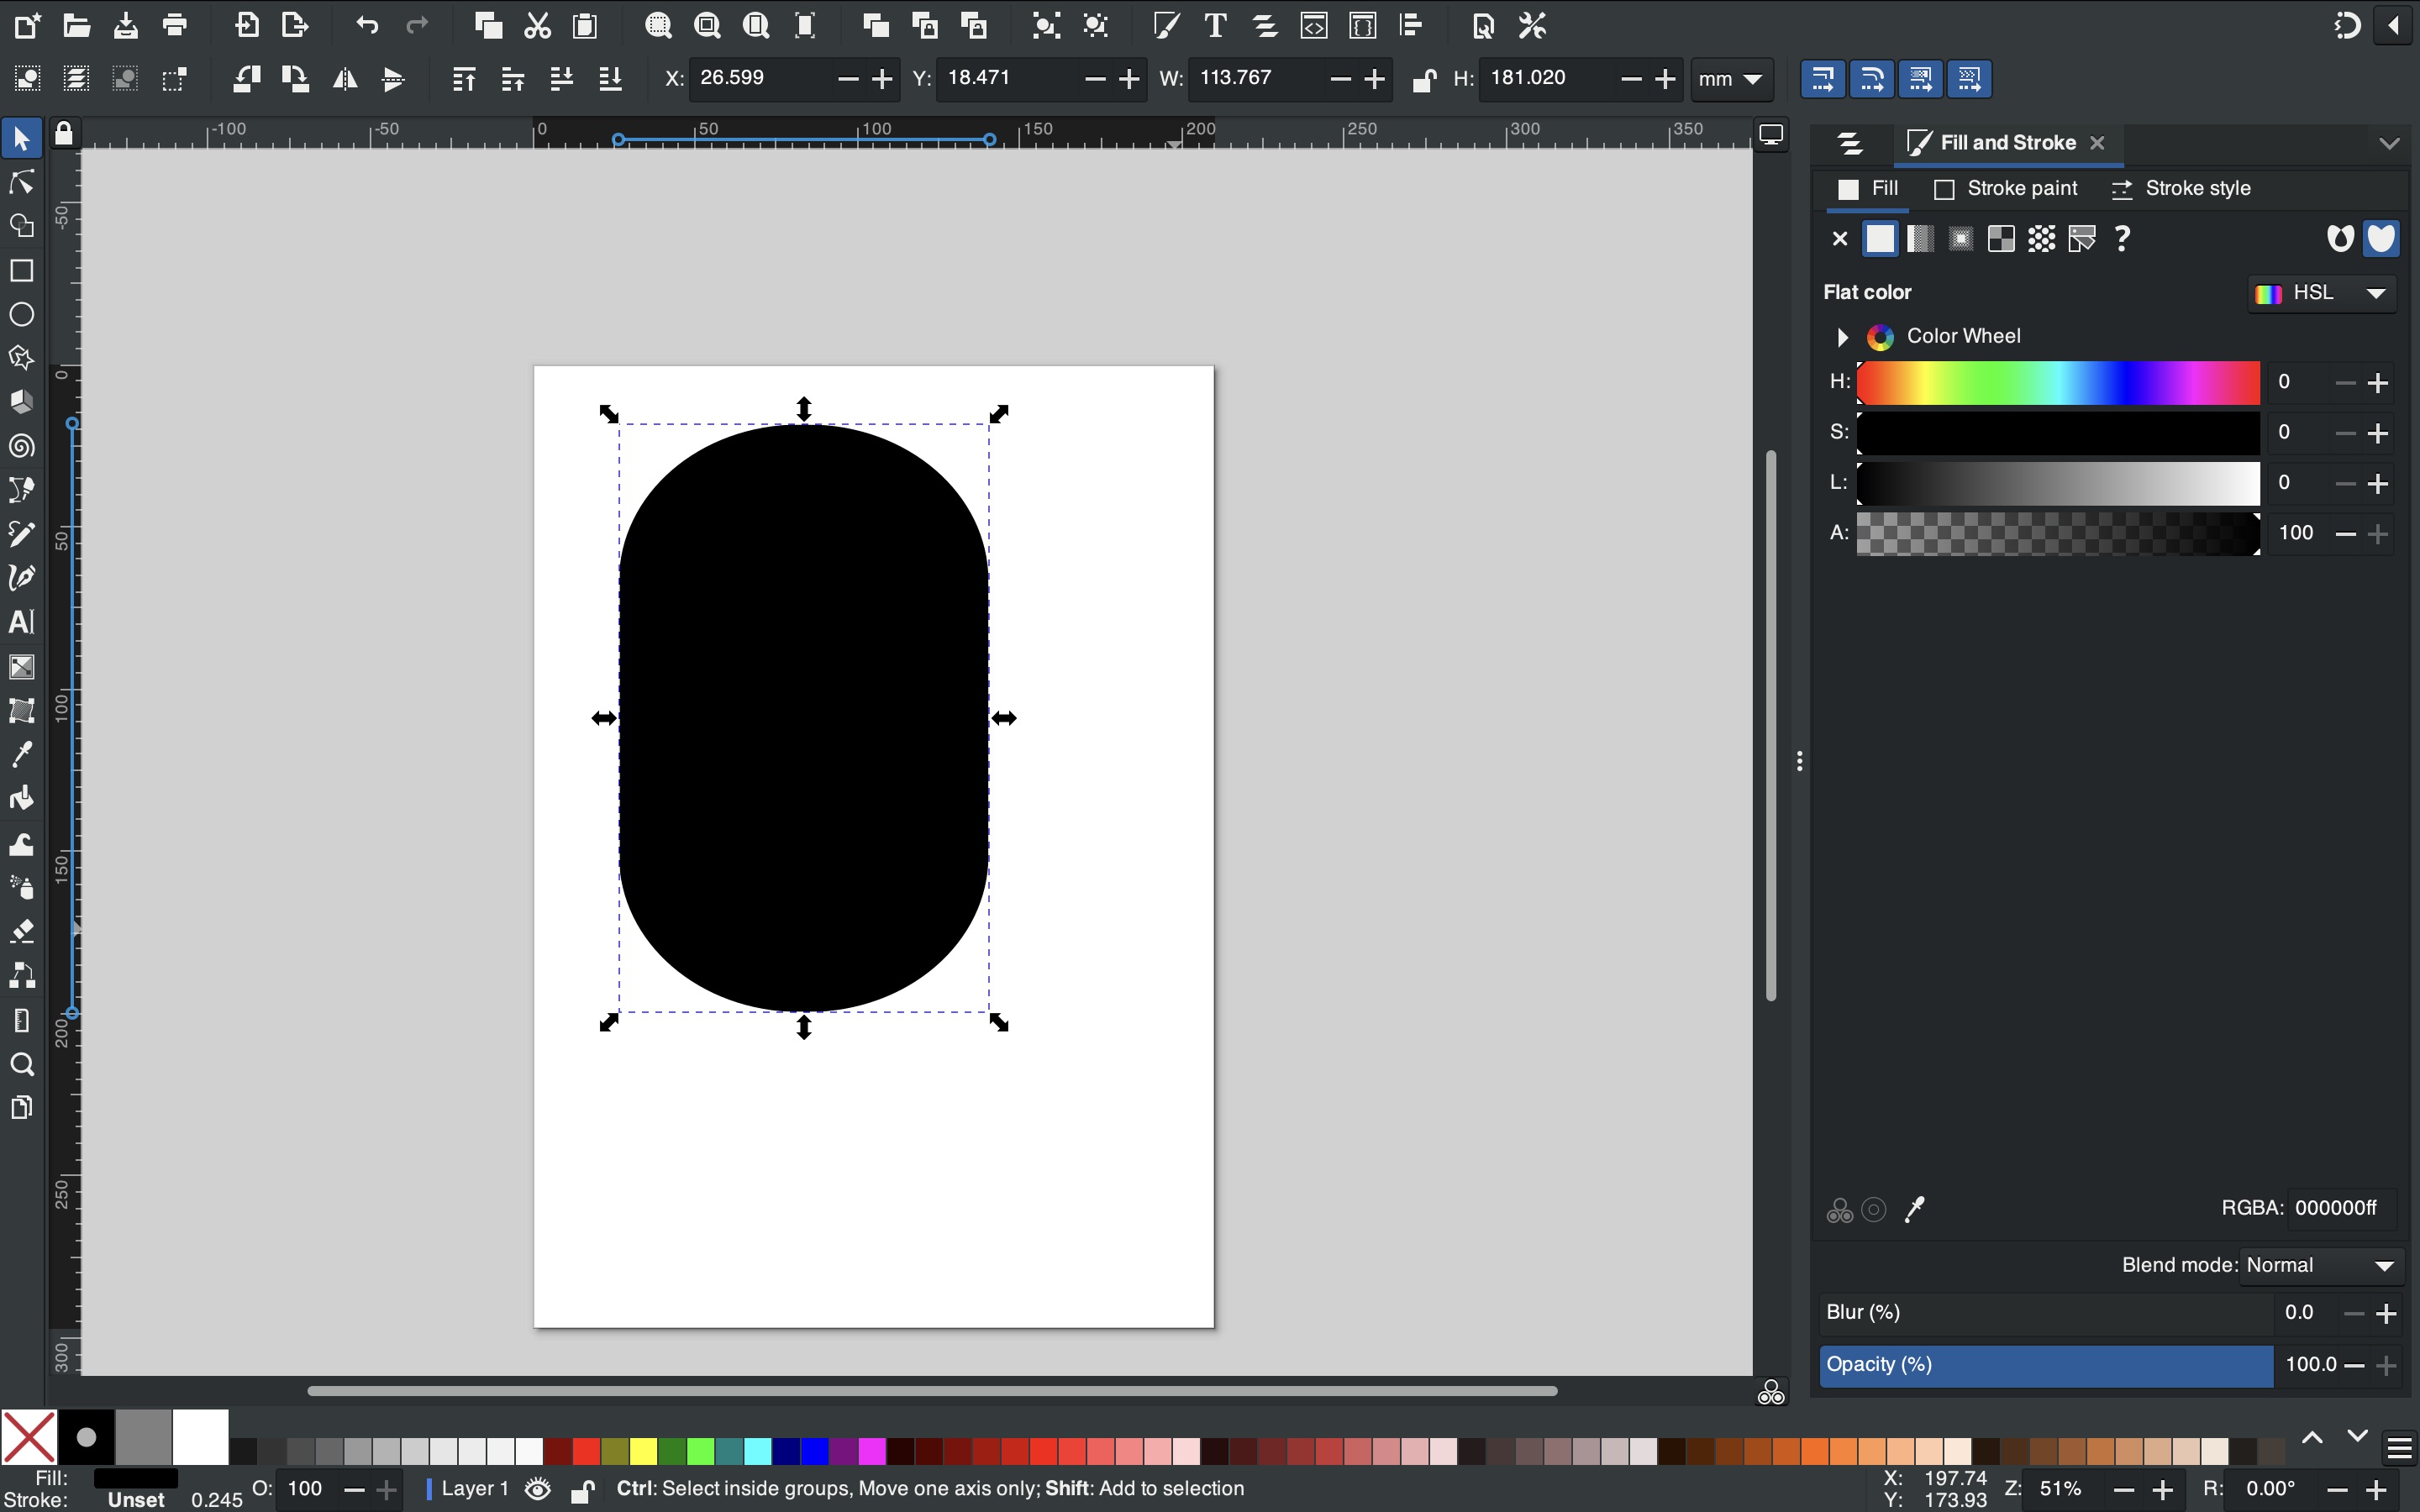Screen dimensions: 2420x1512
Task: Choose Pattern fill type
Action: [x=2041, y=238]
